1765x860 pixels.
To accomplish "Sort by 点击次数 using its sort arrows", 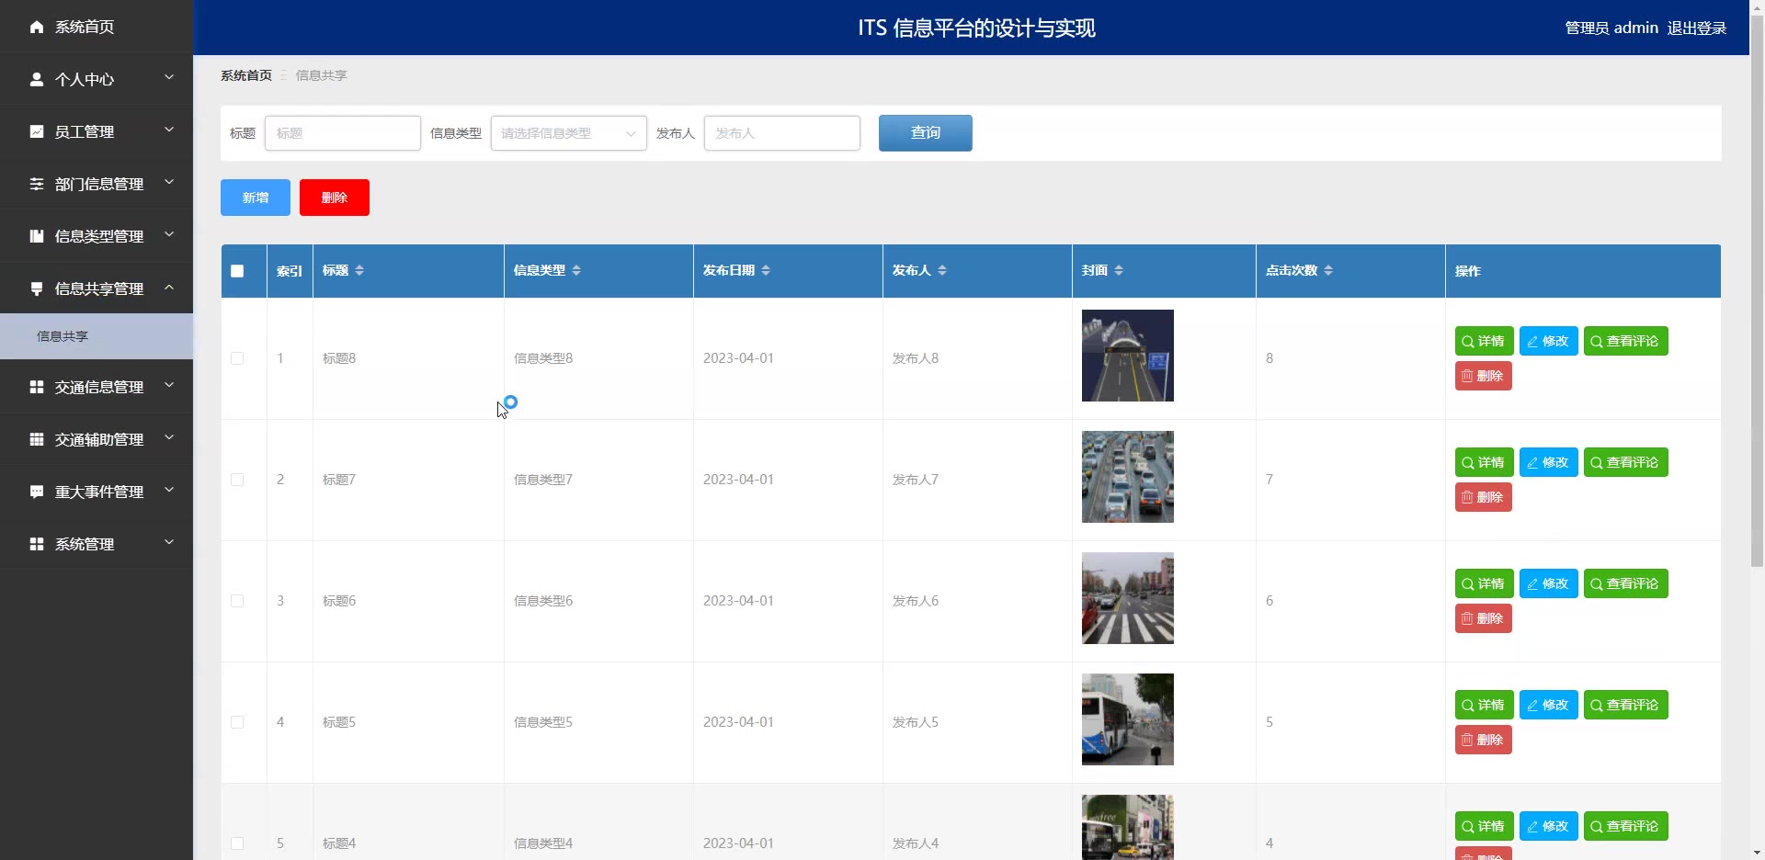I will click(1328, 271).
